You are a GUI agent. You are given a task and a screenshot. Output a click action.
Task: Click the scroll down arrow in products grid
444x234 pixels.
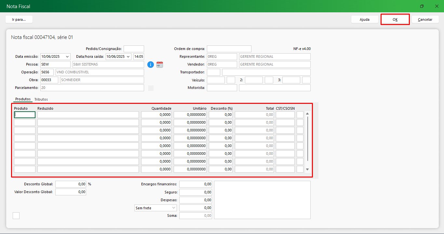pos(307,169)
